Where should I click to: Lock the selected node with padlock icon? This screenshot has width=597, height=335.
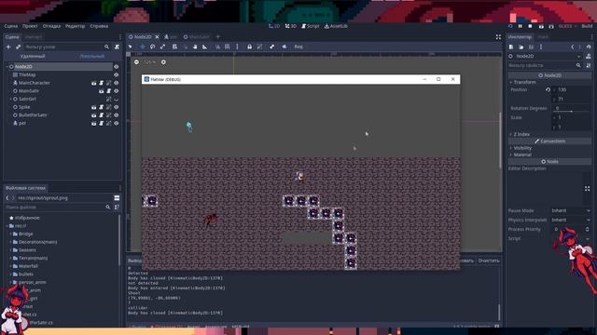click(249, 47)
